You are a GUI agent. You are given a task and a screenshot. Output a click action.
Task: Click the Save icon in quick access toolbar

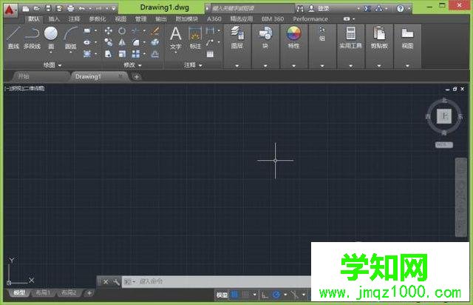[48, 8]
